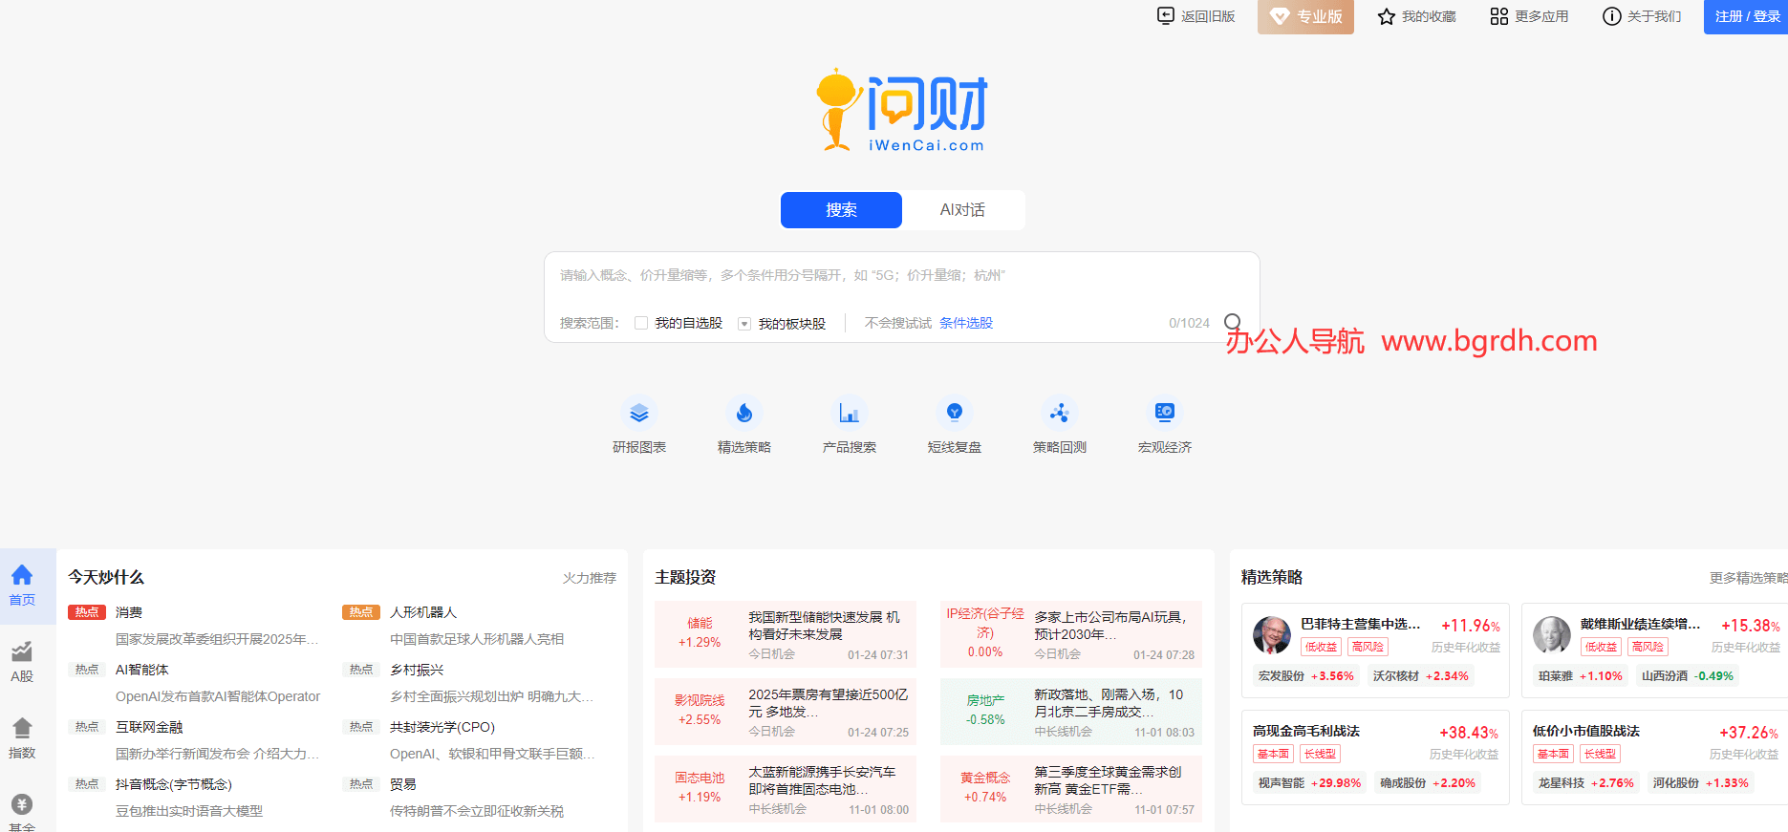Open the 宏观经济 icon
Image resolution: width=1788 pixels, height=832 pixels.
point(1164,413)
